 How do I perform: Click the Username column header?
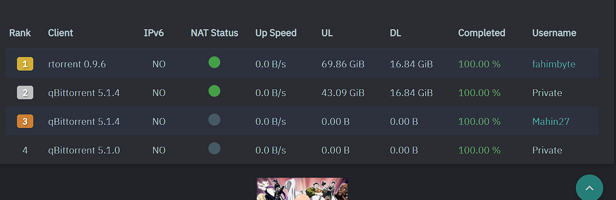tap(554, 33)
